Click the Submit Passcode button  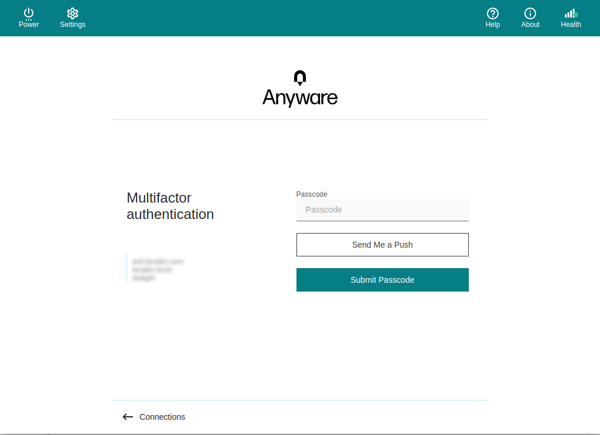[x=382, y=280]
